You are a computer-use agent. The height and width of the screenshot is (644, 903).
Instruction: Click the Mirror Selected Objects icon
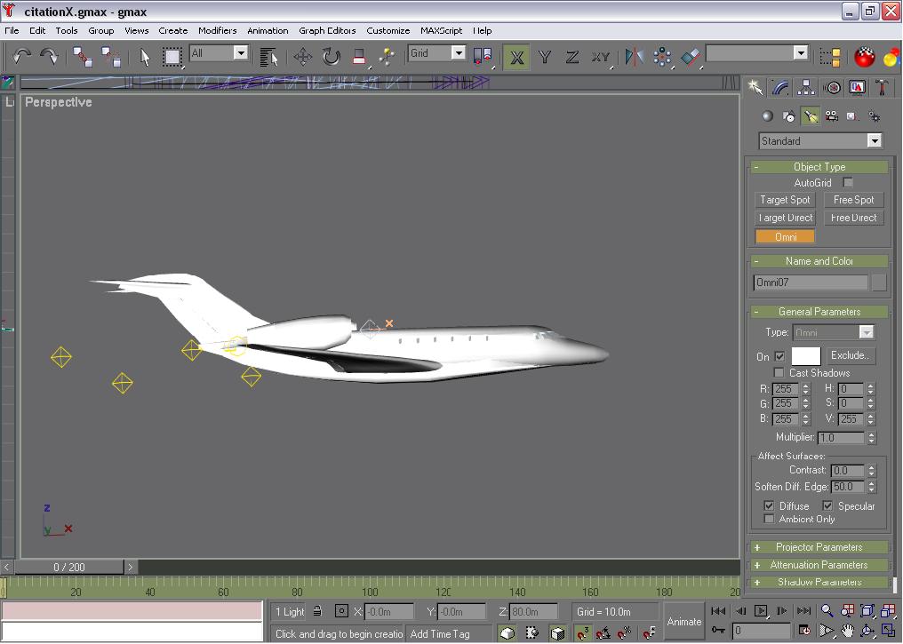tap(634, 57)
